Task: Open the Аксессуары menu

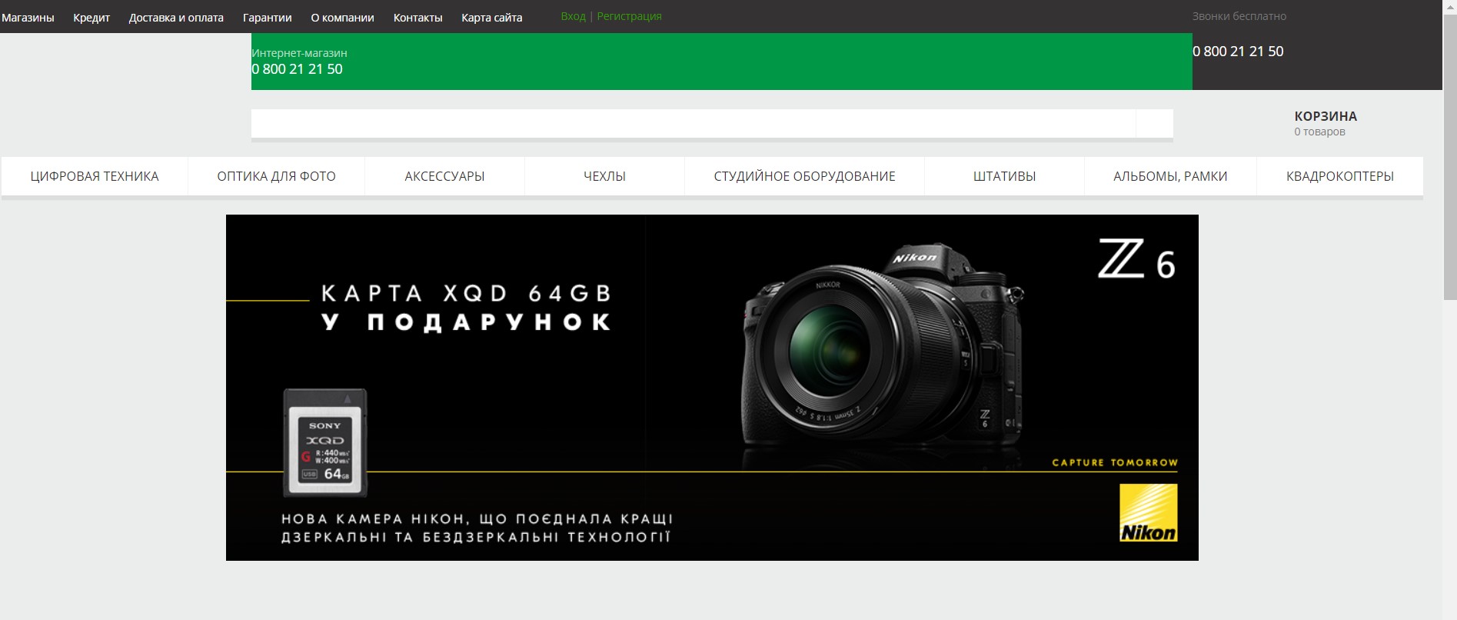Action: point(444,176)
